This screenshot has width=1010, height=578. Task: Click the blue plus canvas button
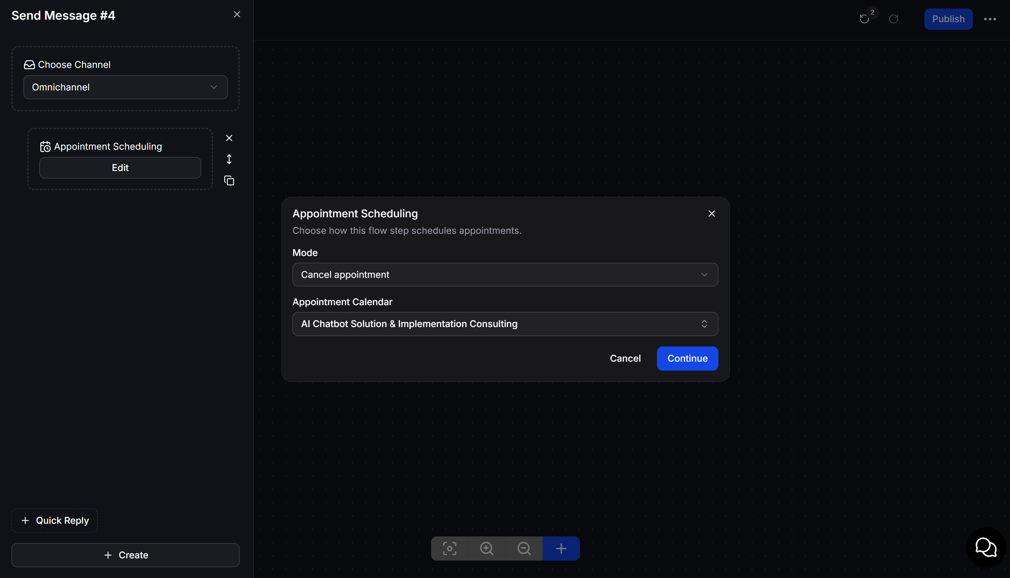tap(561, 548)
